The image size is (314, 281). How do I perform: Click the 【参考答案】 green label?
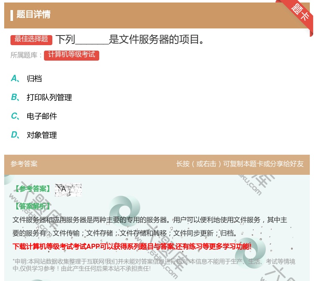33,189
